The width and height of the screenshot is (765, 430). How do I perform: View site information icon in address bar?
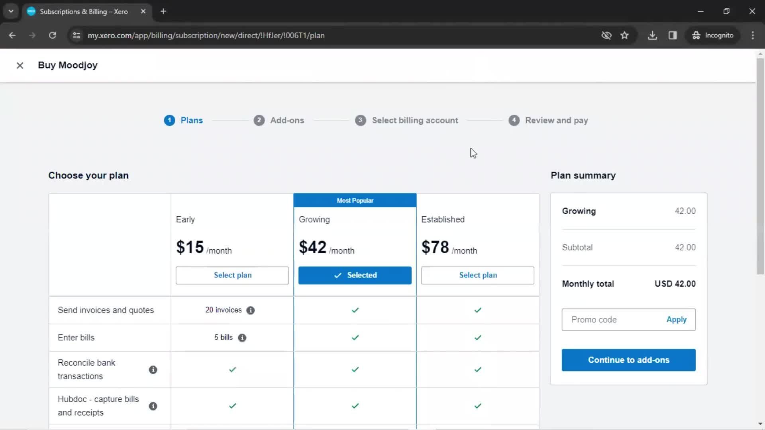click(76, 35)
